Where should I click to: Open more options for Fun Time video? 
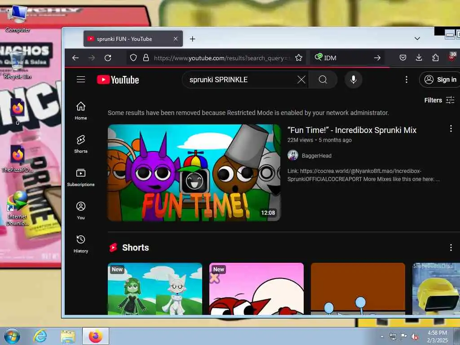(x=451, y=128)
